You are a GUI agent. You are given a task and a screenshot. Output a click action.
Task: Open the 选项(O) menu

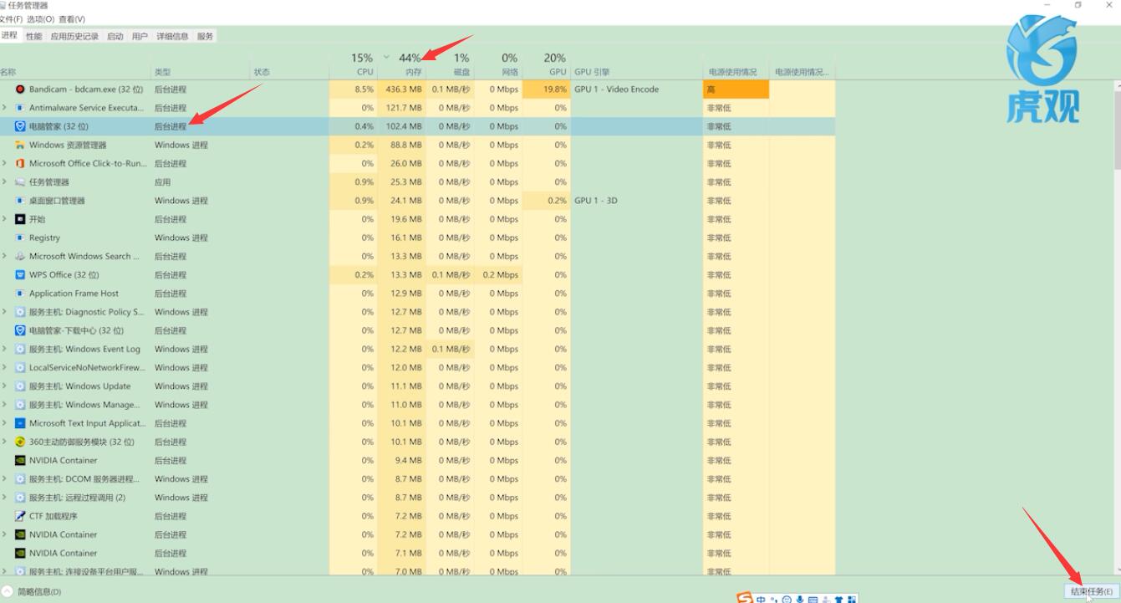pyautogui.click(x=40, y=18)
